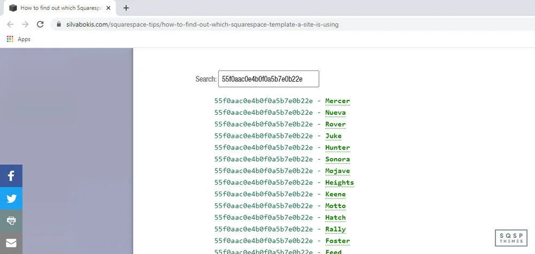
Task: Click the template ID beside Foster
Action: click(263, 241)
